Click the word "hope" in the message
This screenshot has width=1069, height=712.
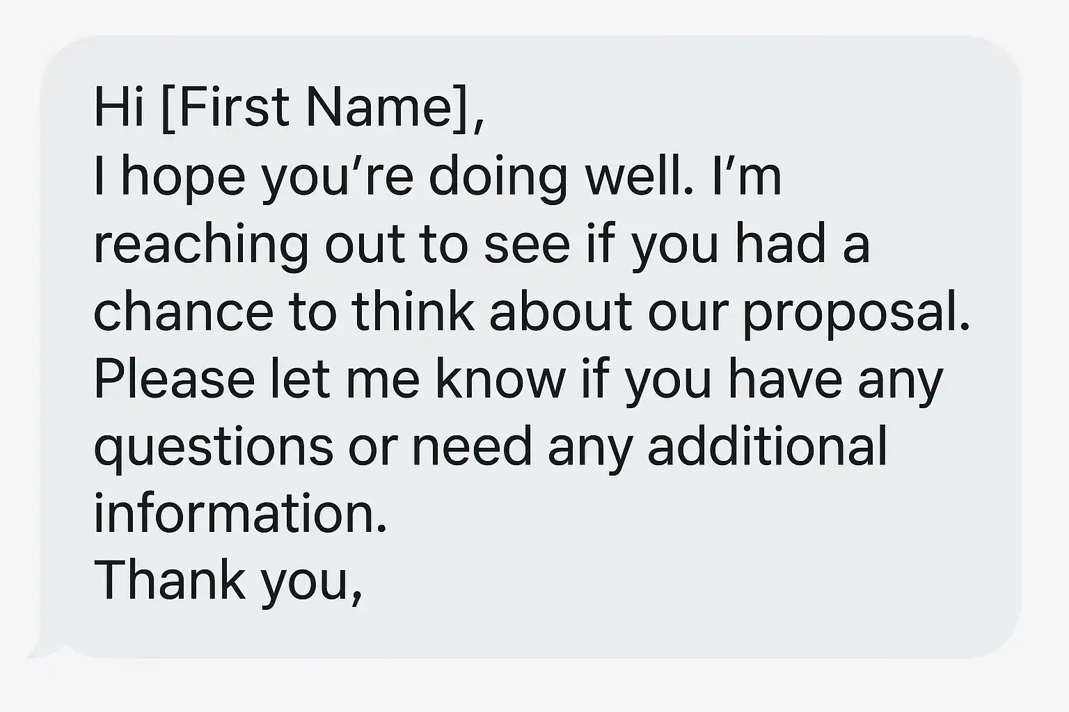(x=184, y=177)
